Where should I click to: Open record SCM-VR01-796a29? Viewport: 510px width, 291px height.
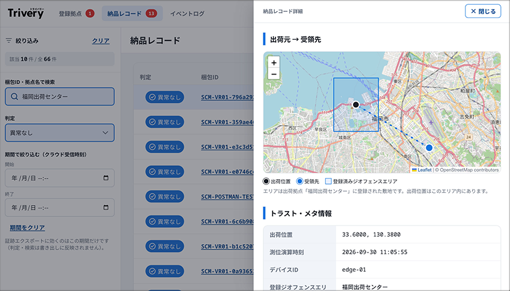click(x=227, y=97)
